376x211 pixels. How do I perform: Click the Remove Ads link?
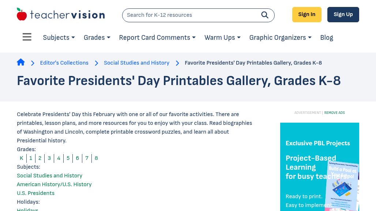[334, 113]
